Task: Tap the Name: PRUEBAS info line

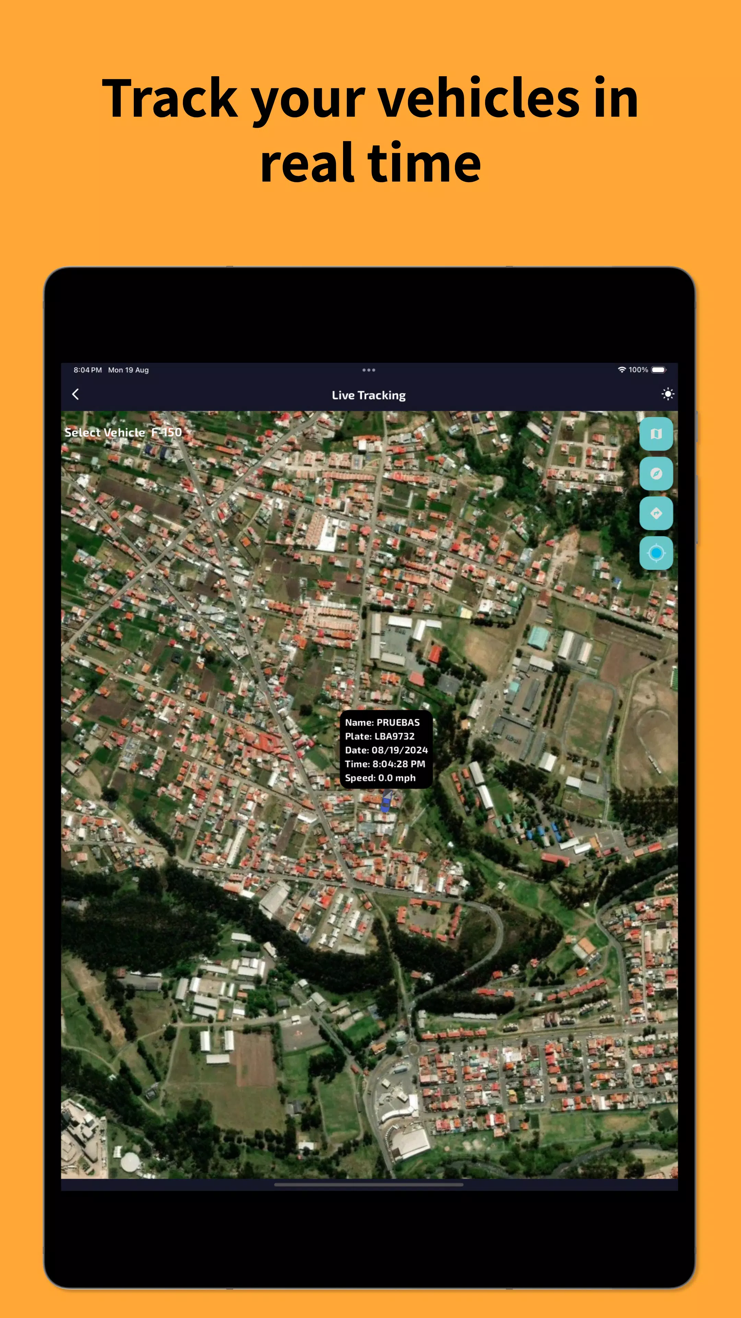Action: point(382,722)
